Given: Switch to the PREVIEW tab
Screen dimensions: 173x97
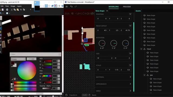Looking at the screenshot, I should (127, 6).
